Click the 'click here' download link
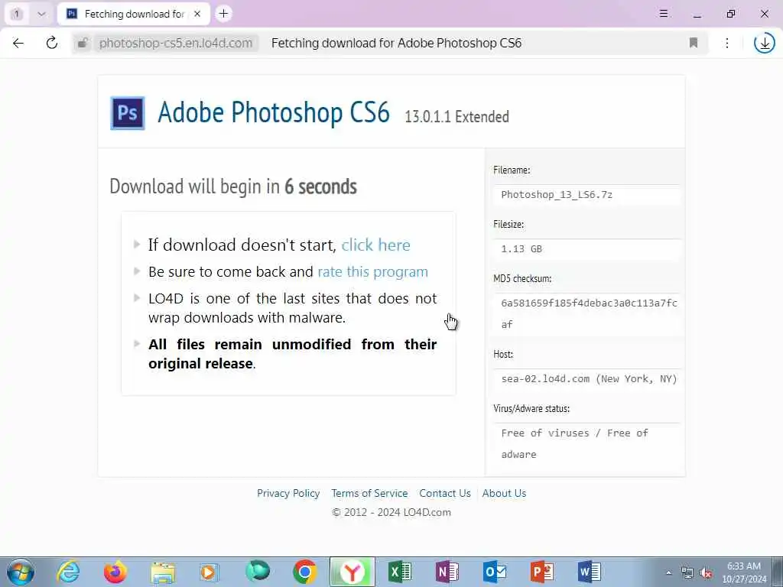783x587 pixels. (x=375, y=245)
